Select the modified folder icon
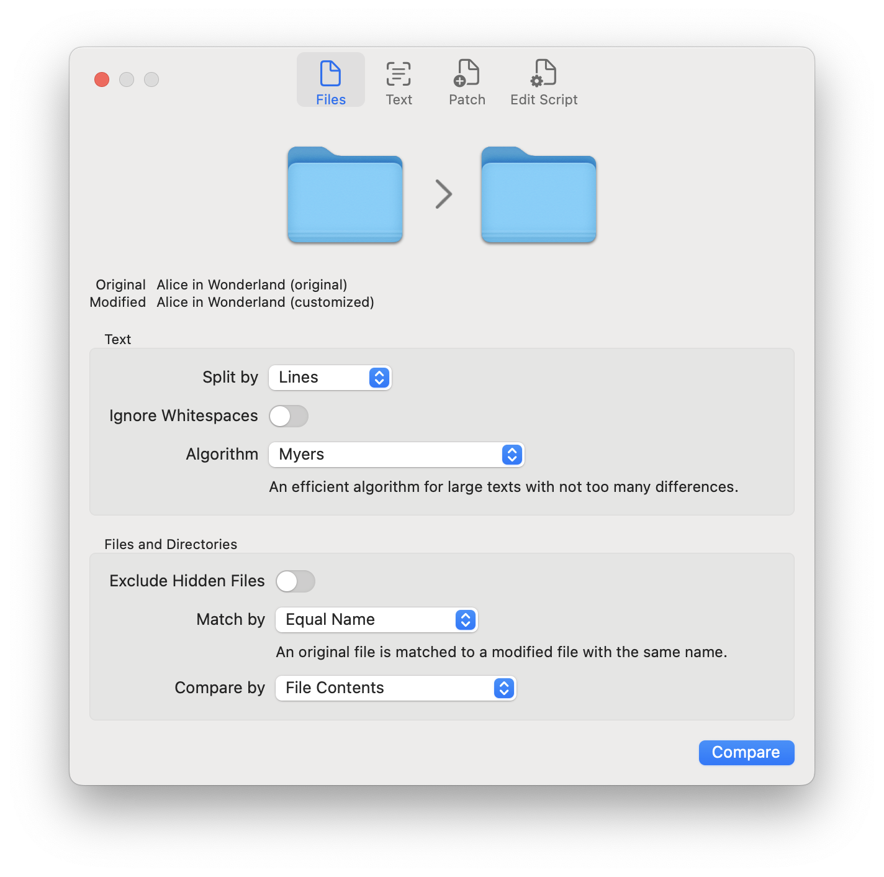Image resolution: width=884 pixels, height=877 pixels. (539, 194)
